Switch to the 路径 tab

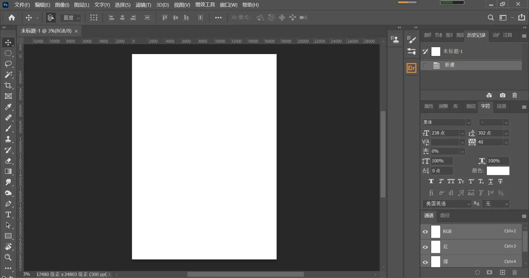point(445,215)
